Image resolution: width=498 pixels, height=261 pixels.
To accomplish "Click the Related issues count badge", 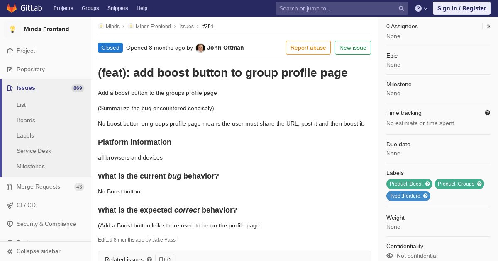I will pyautogui.click(x=165, y=259).
